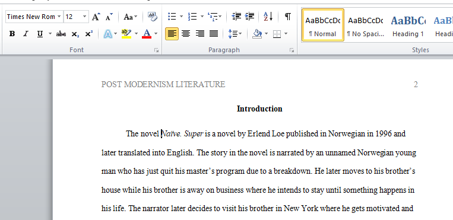Click the Sort A-Z icon
453x220 pixels.
[x=268, y=17]
